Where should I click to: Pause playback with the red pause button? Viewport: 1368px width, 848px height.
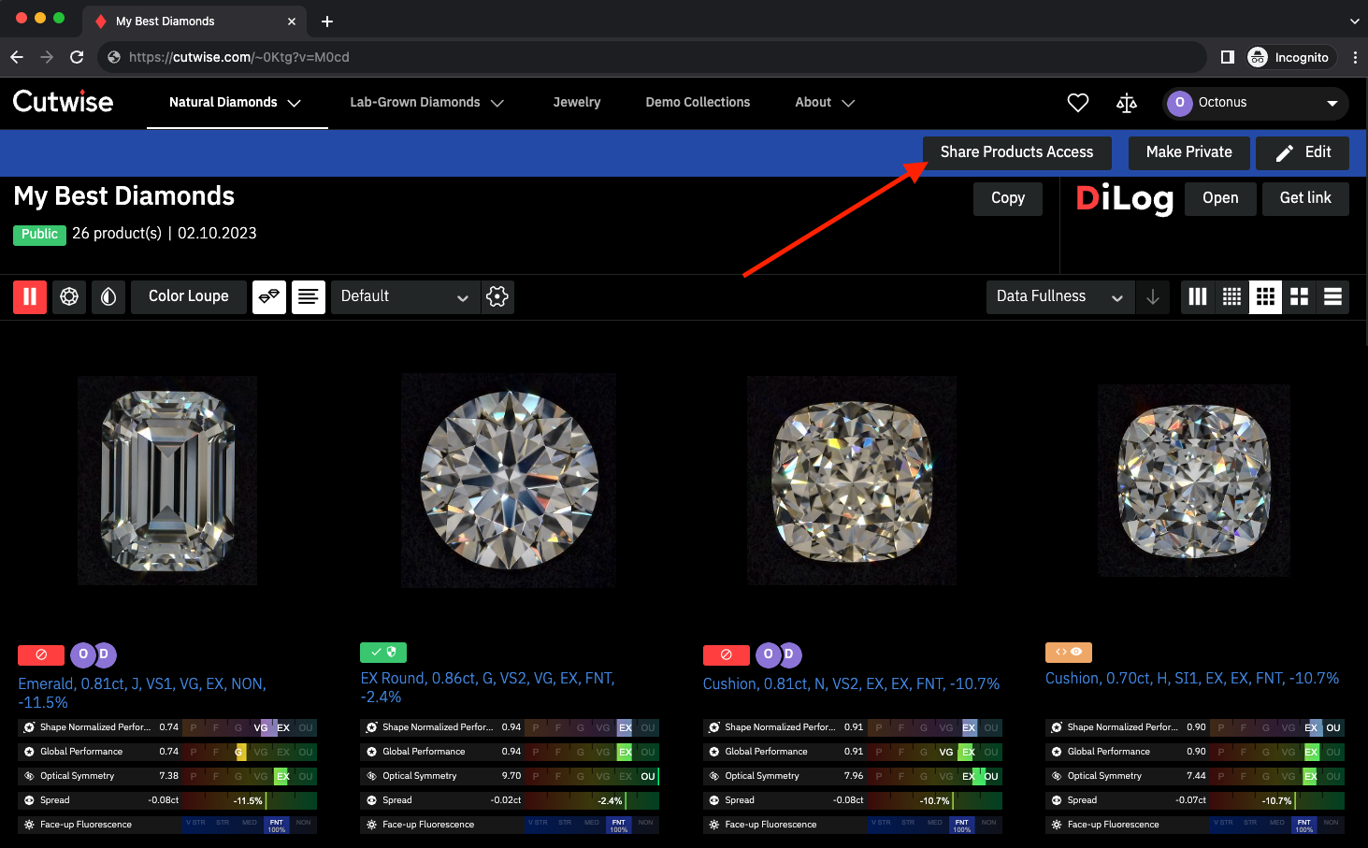tap(30, 296)
